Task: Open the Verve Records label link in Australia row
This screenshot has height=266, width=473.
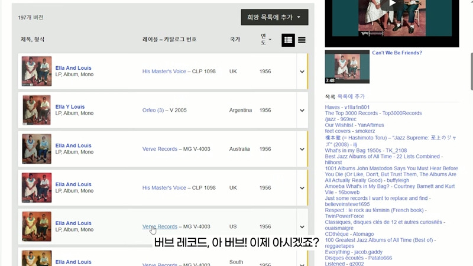Action: click(x=160, y=149)
